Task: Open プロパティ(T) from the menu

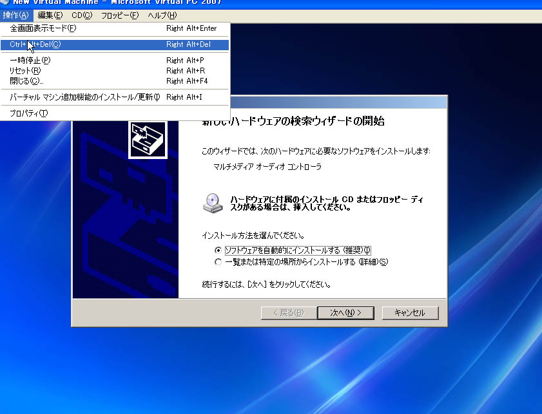Action: [115, 113]
